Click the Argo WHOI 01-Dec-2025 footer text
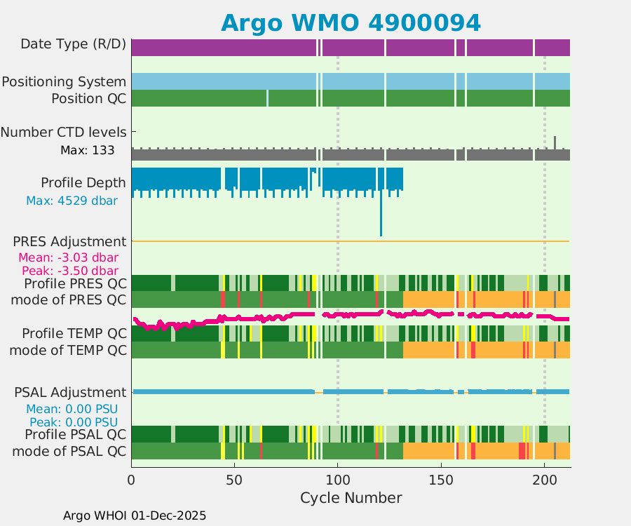 point(135,515)
